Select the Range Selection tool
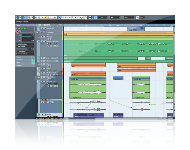 [63, 17]
